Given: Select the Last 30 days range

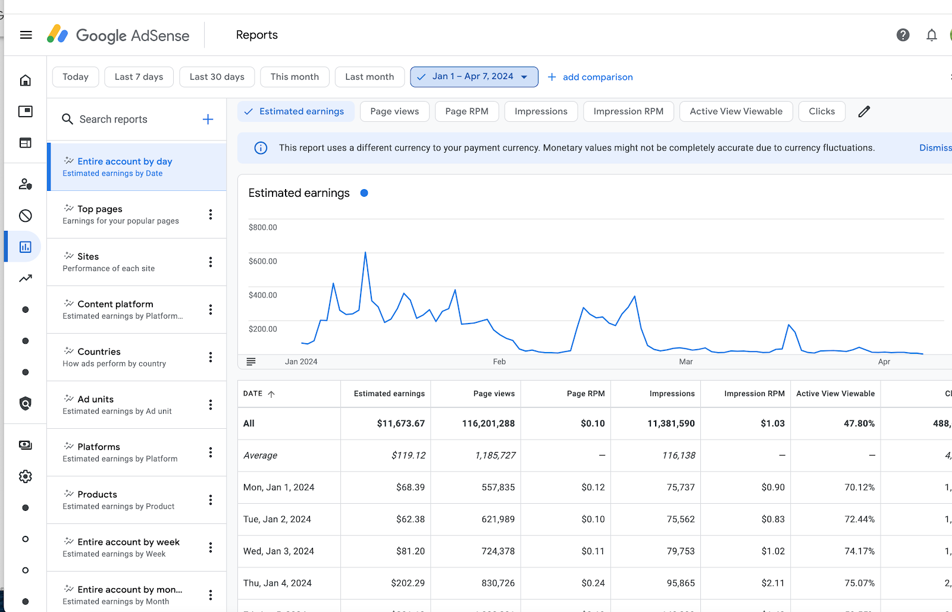Looking at the screenshot, I should tap(217, 77).
